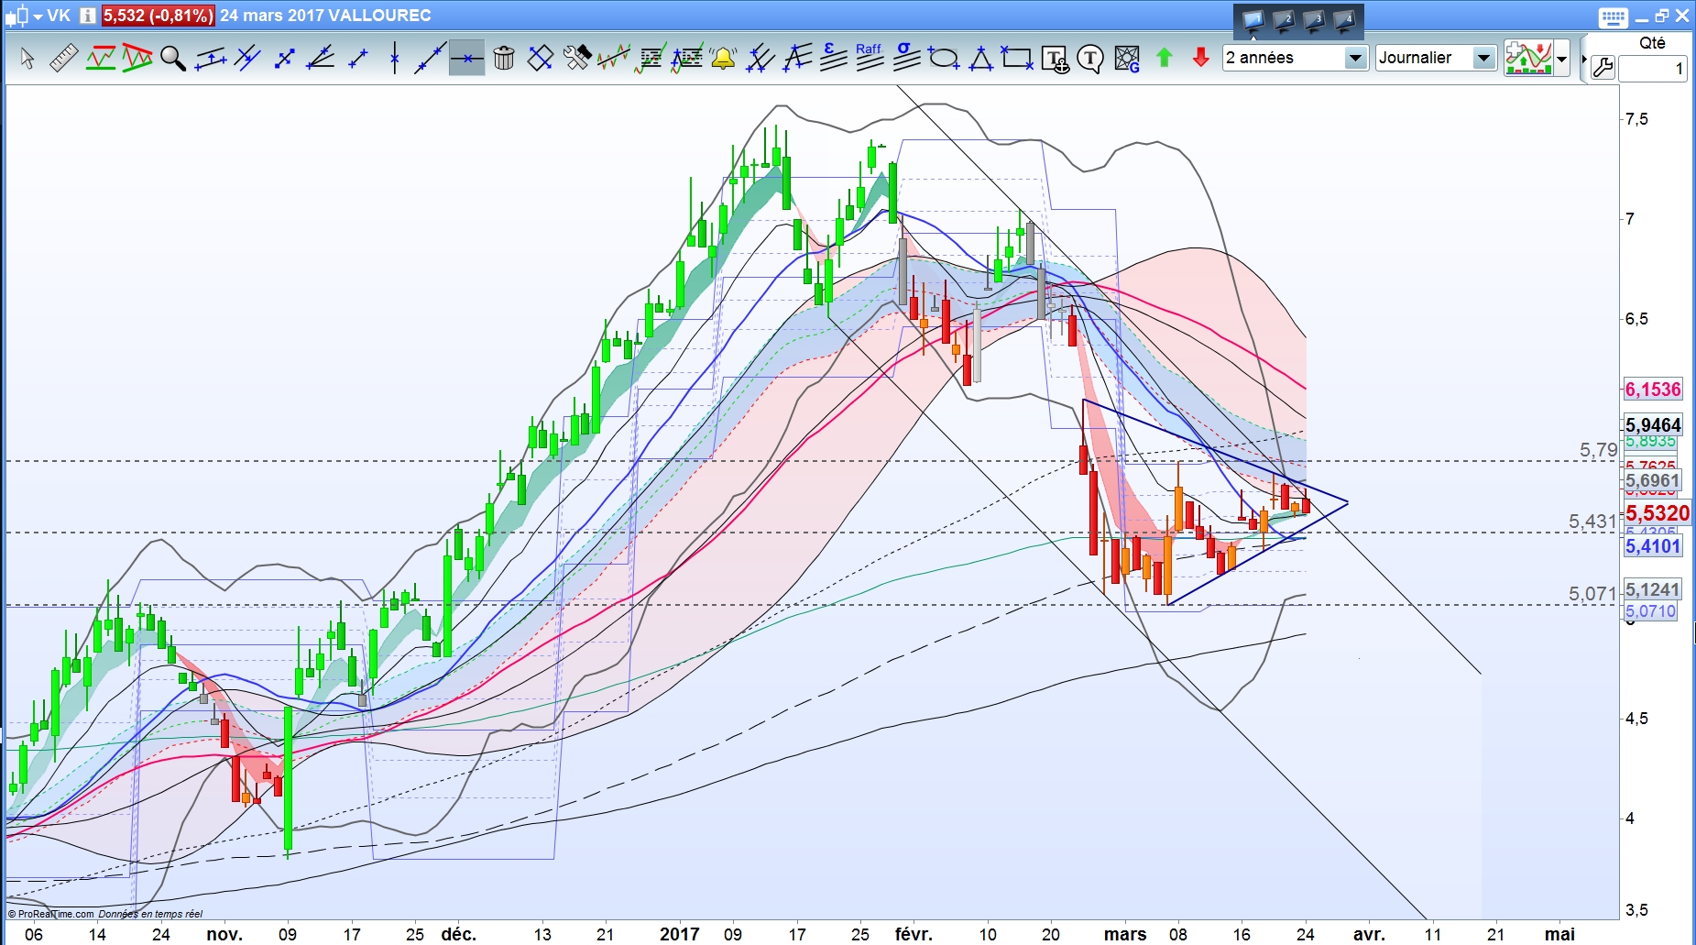Open the Gann grid tool
The image size is (1696, 945).
1127,59
